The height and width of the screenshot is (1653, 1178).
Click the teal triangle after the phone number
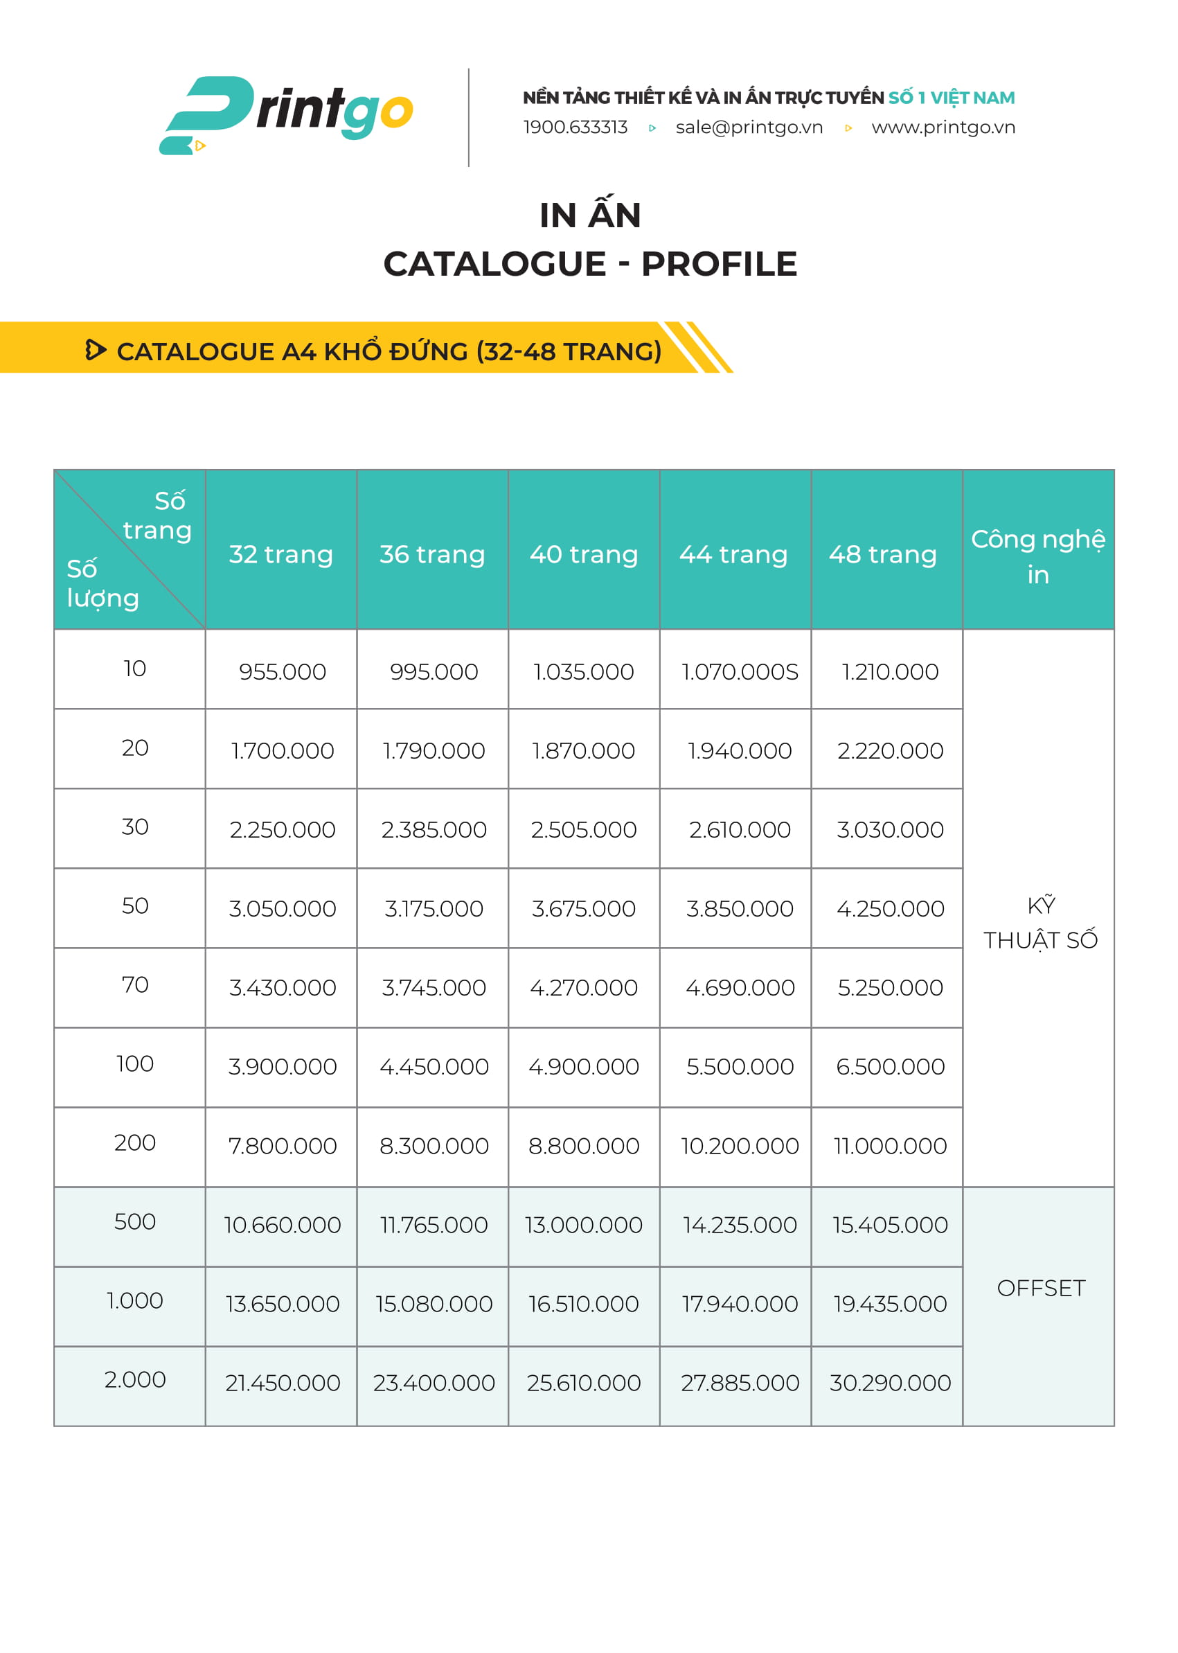coord(652,128)
